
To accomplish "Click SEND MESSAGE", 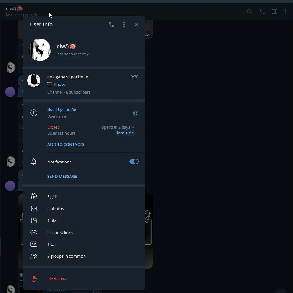I will [x=62, y=177].
